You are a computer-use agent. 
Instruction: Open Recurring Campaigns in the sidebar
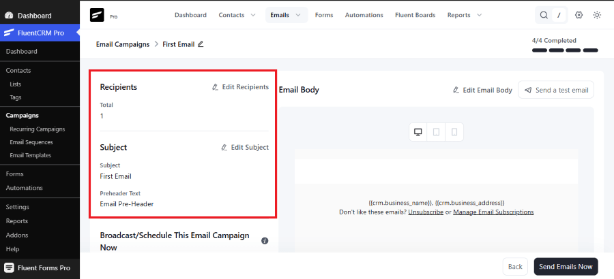pos(38,129)
